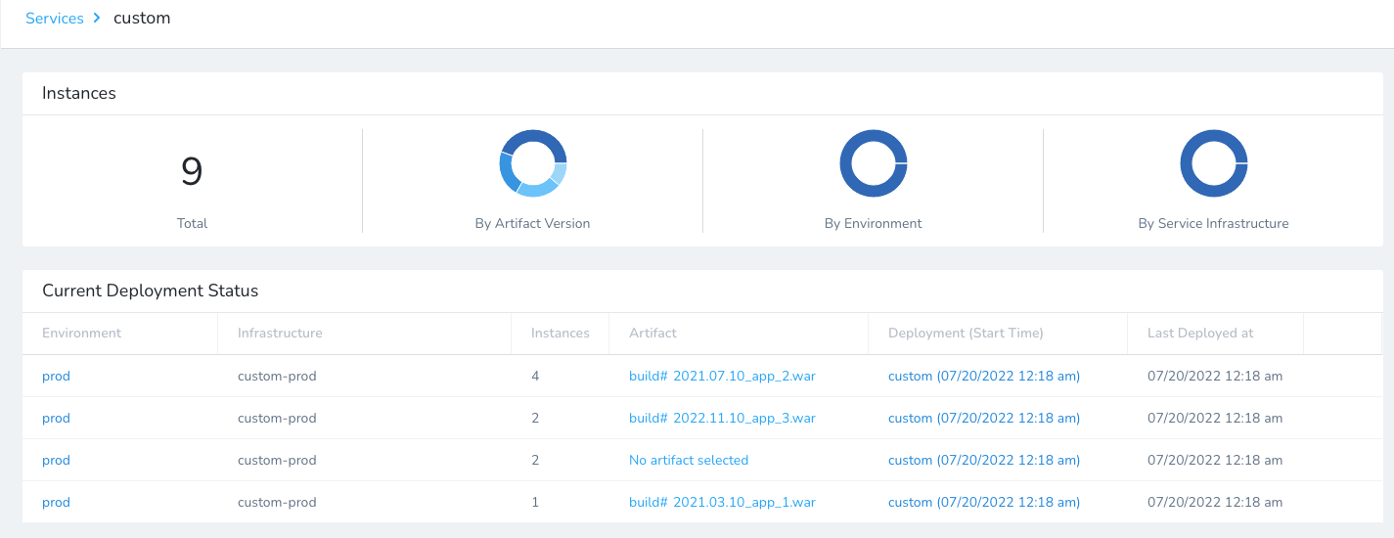This screenshot has width=1394, height=538.
Task: Open the build# 2021.03.10_app_1.war artifact link
Action: point(722,502)
